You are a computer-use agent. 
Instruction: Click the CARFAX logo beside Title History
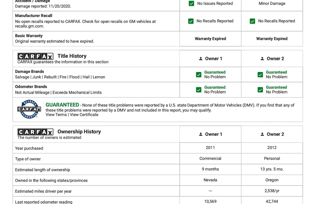tap(35, 56)
